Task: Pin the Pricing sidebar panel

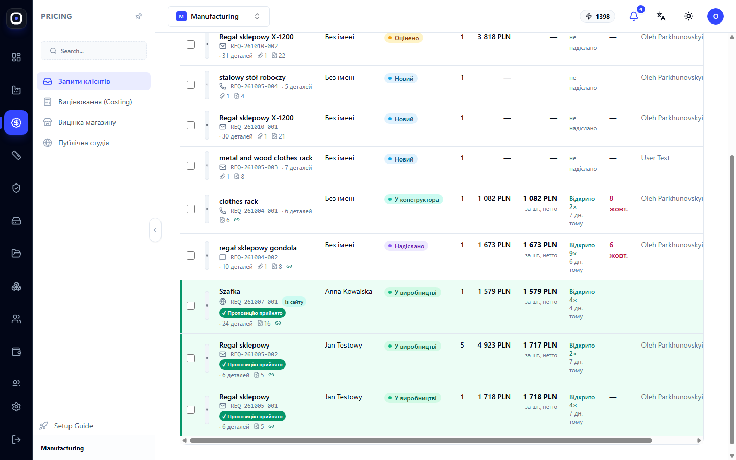Action: tap(139, 16)
